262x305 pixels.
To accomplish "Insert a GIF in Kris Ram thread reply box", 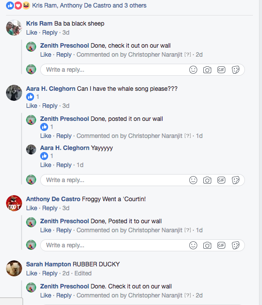I will [221, 70].
